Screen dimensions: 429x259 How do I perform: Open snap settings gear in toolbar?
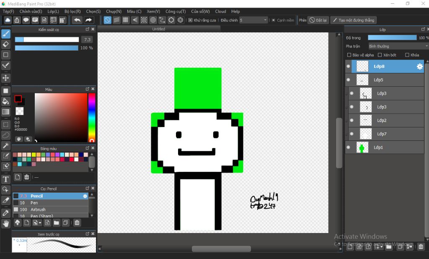tap(181, 20)
